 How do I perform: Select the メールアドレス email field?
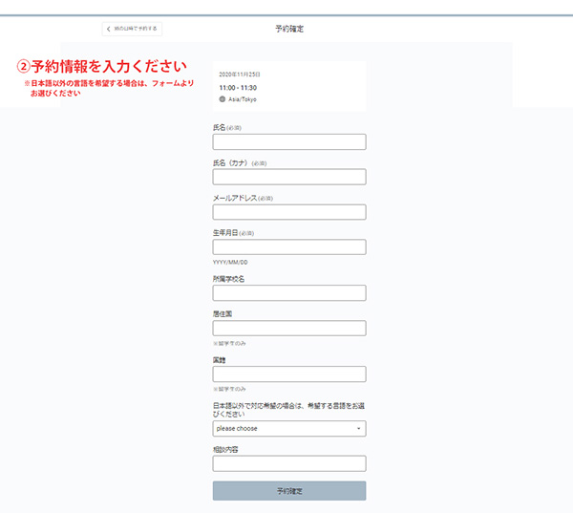tap(288, 212)
